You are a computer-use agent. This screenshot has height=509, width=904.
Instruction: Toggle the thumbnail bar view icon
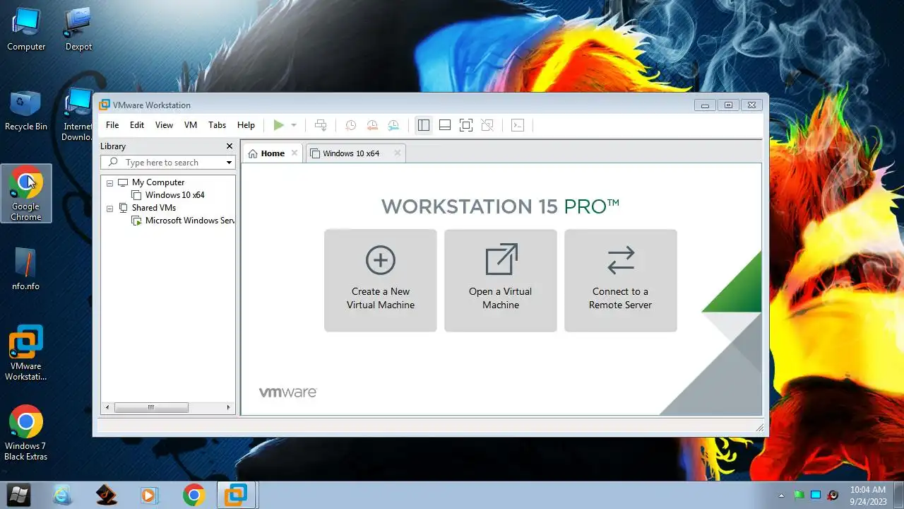[x=445, y=125]
